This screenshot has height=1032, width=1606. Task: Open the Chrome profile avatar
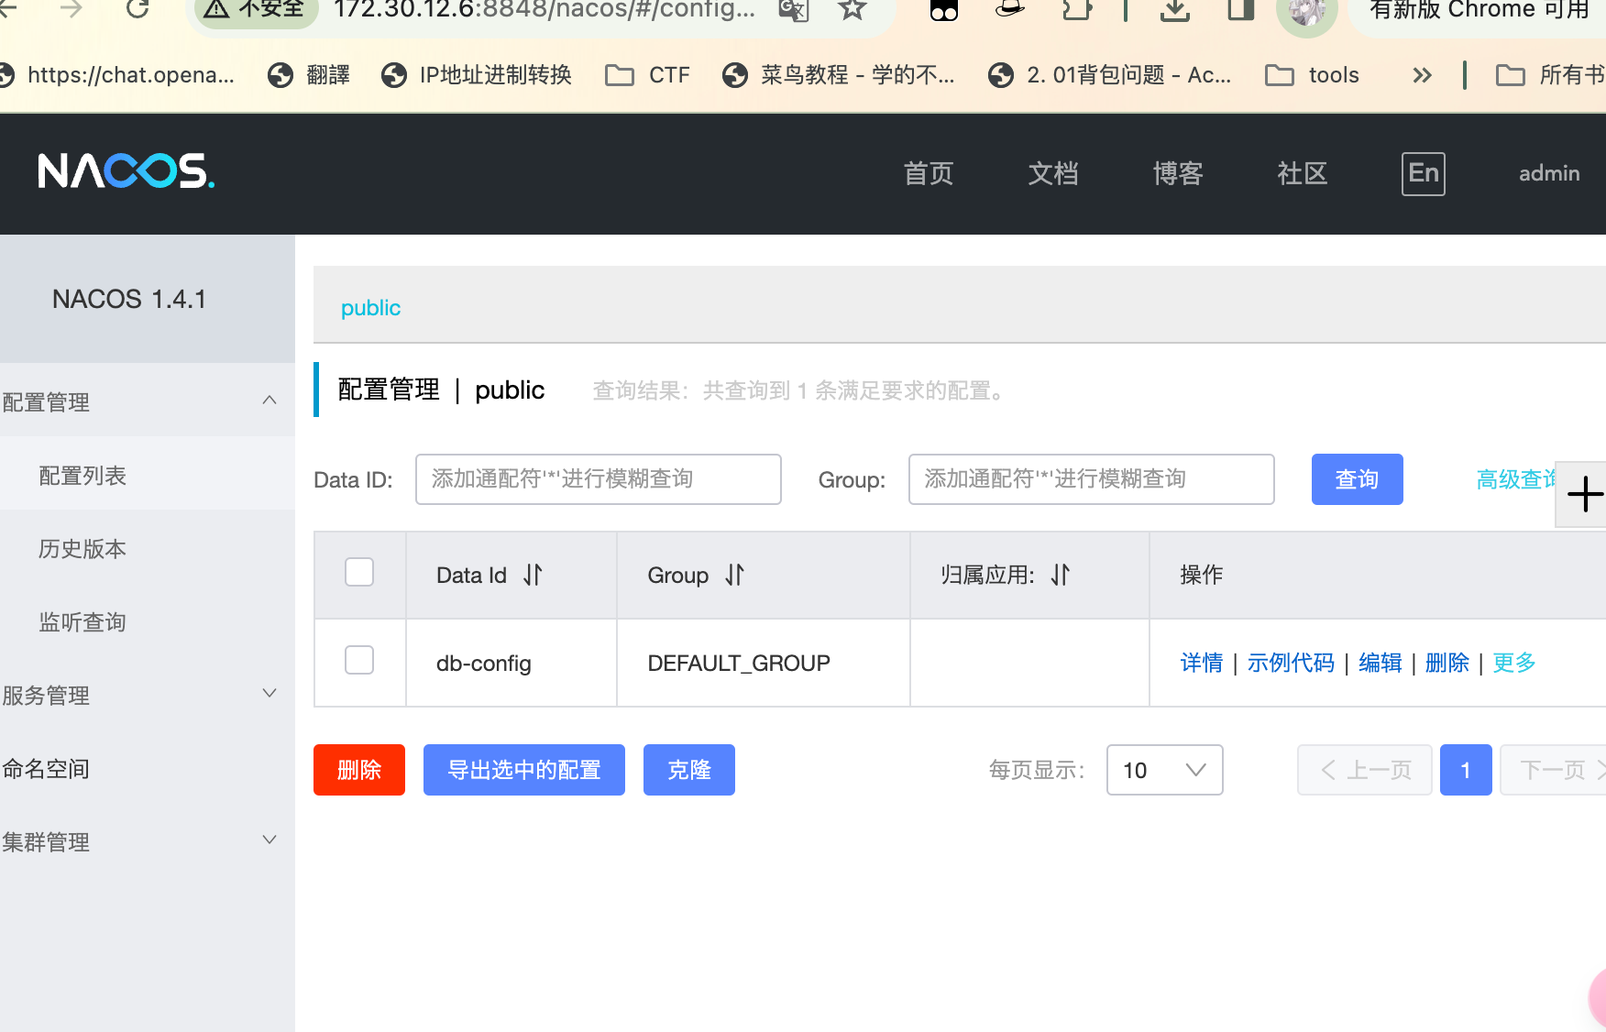pyautogui.click(x=1307, y=12)
